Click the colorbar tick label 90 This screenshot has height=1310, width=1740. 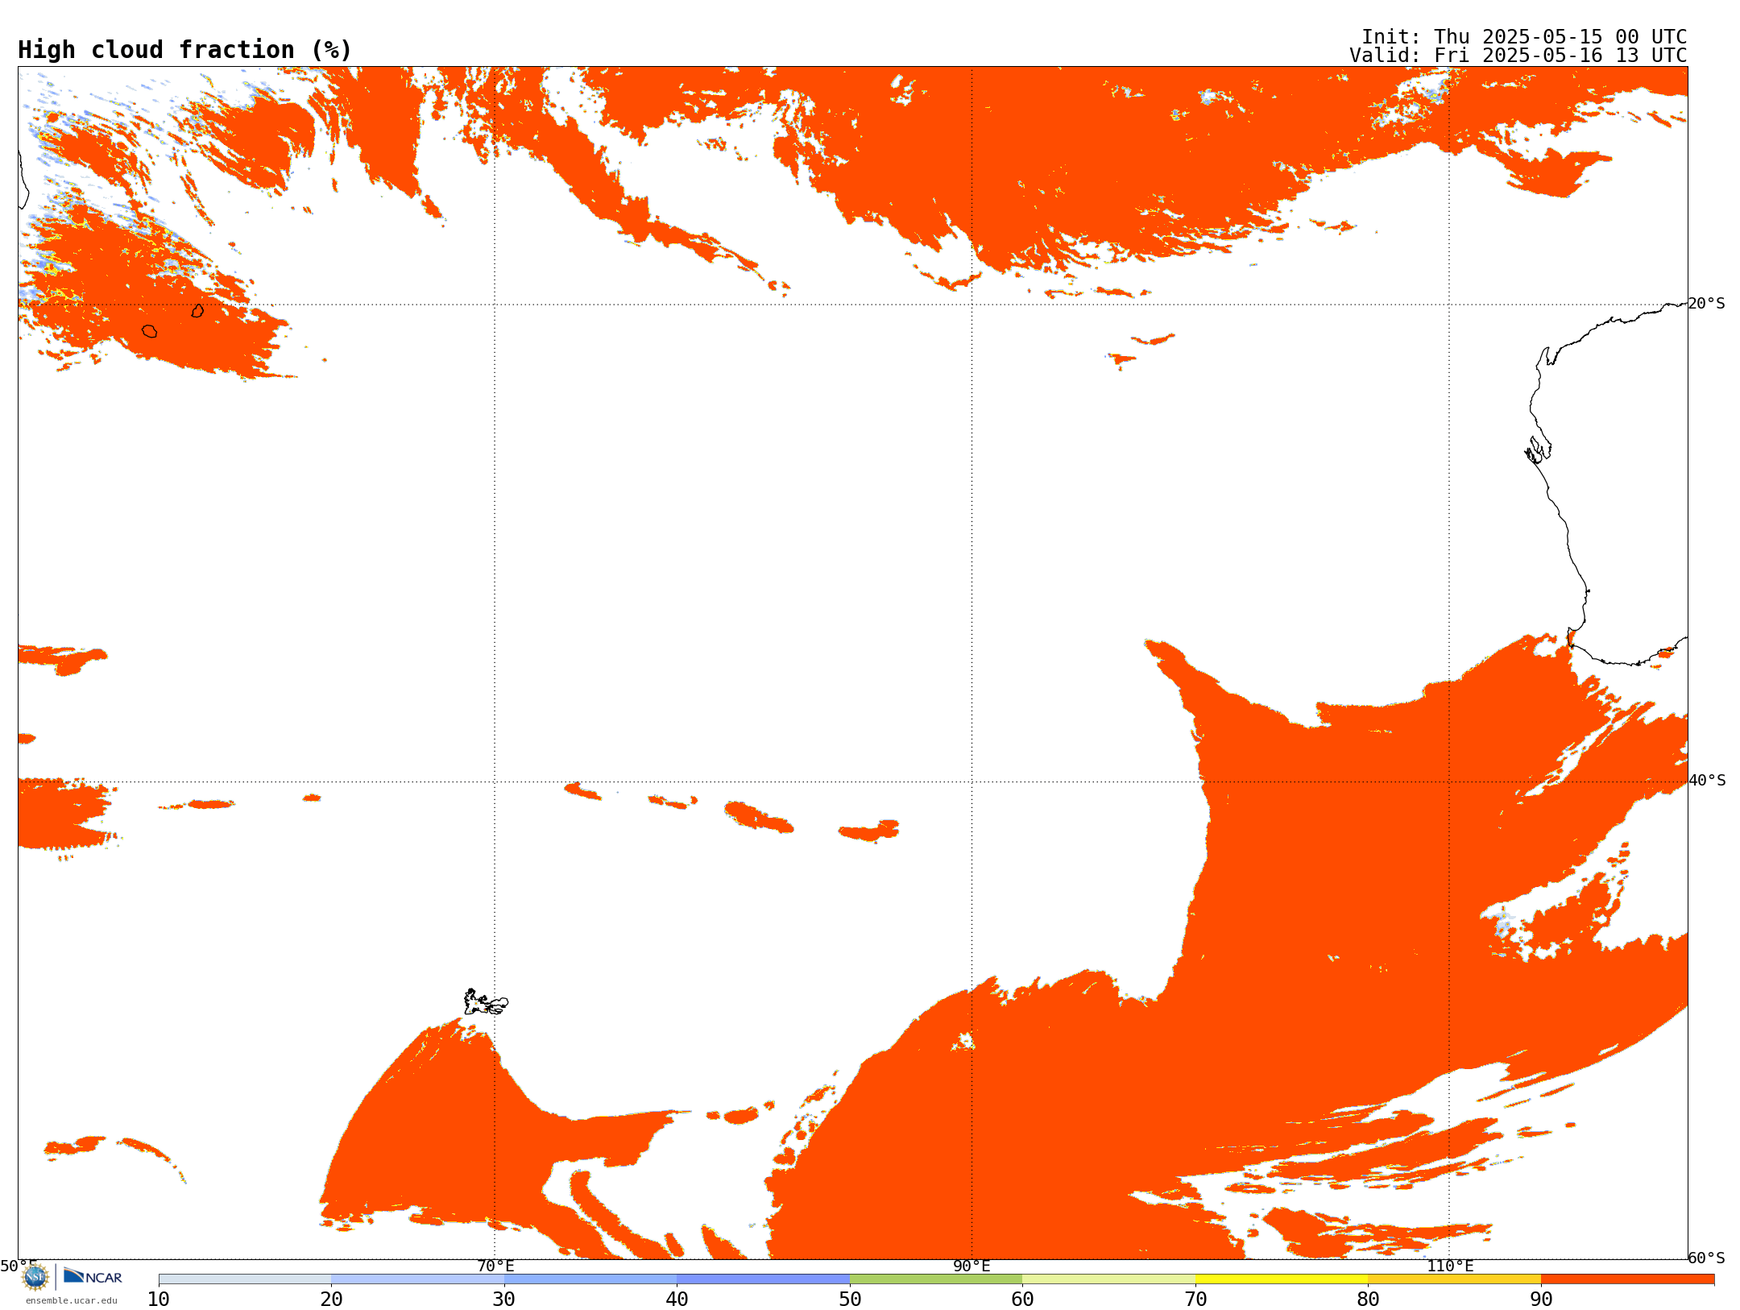(x=1541, y=1300)
